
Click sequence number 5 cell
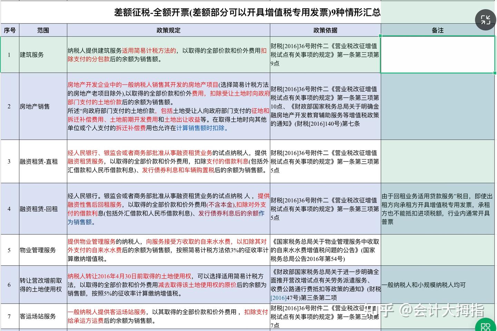pyautogui.click(x=10, y=250)
